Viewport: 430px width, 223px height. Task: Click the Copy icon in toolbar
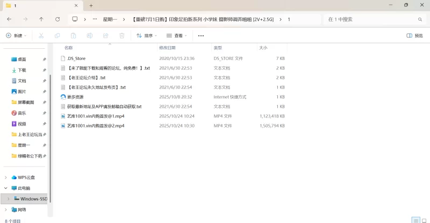[57, 36]
